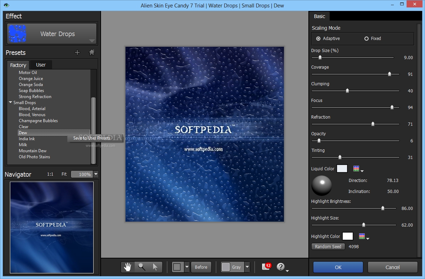Click the Focus slider handle
Screen dimensions: 425x279
tap(392, 107)
